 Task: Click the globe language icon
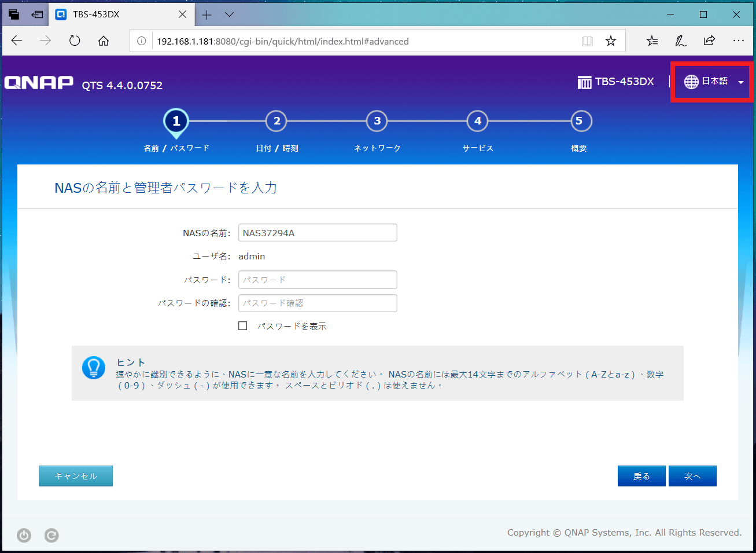[x=691, y=82]
